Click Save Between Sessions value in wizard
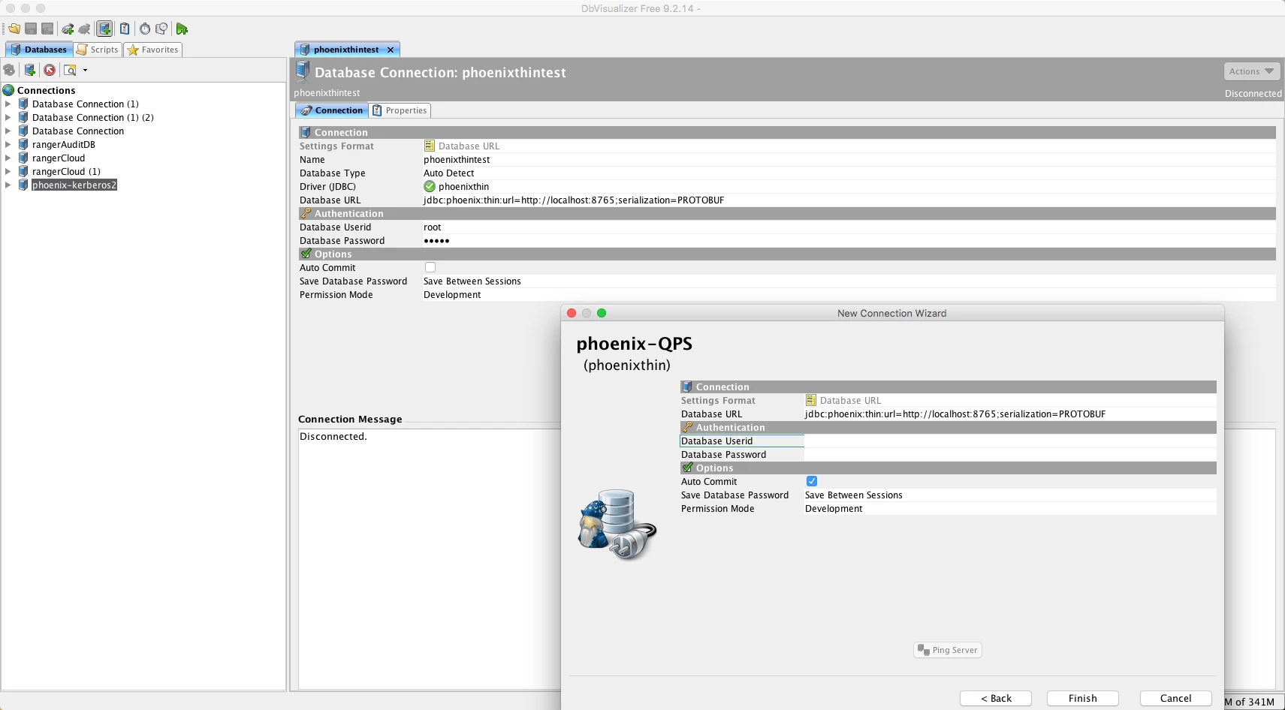This screenshot has height=710, width=1285. pyautogui.click(x=854, y=495)
